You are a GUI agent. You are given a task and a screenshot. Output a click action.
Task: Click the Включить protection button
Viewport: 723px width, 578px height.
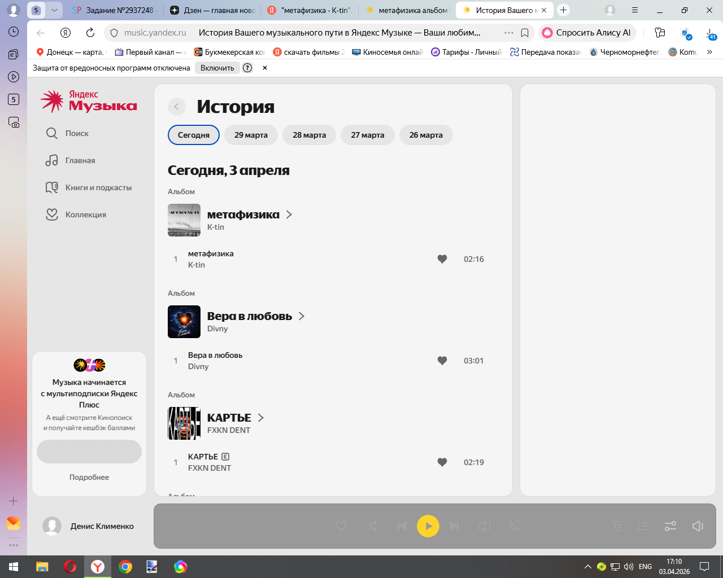pyautogui.click(x=217, y=68)
